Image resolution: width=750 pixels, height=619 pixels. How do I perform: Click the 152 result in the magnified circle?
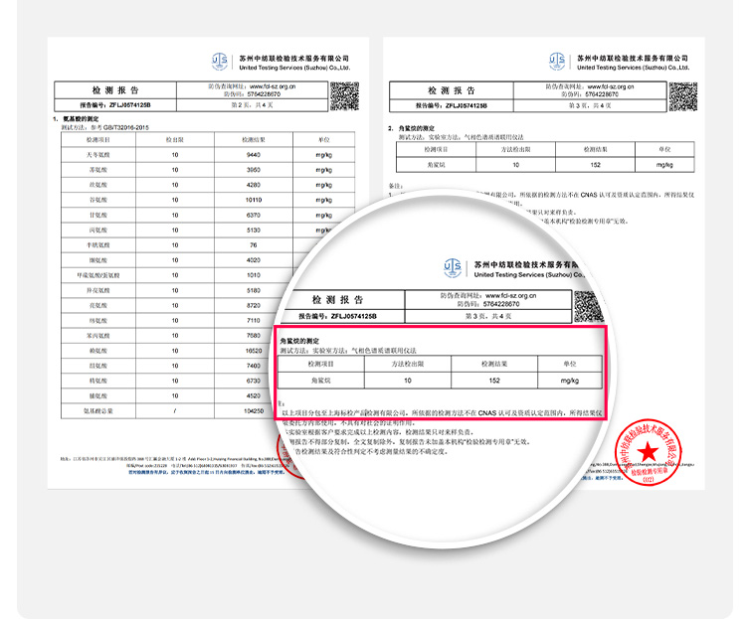click(x=494, y=381)
